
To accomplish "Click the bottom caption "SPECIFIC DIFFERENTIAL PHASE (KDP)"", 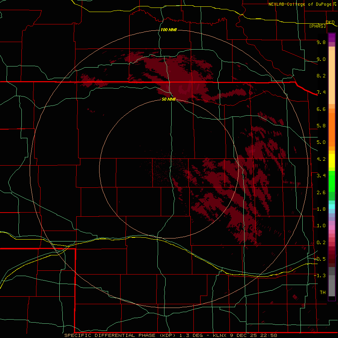I will click(120, 335).
